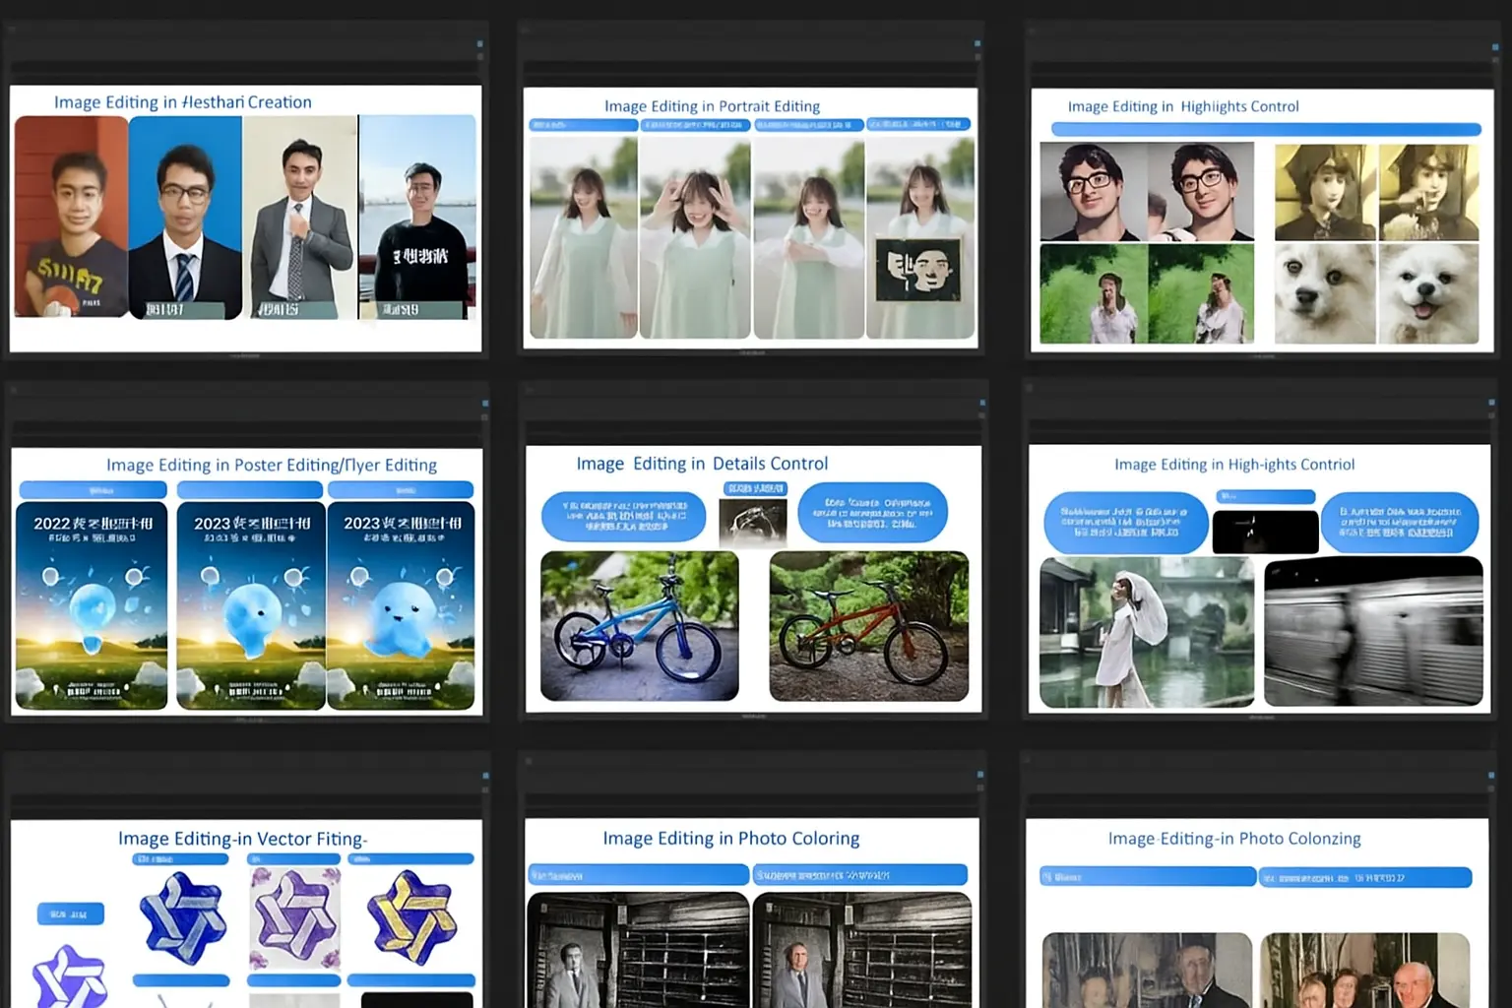Click the girl with hands on head
Image resolution: width=1512 pixels, height=1008 pixels.
pyautogui.click(x=695, y=237)
